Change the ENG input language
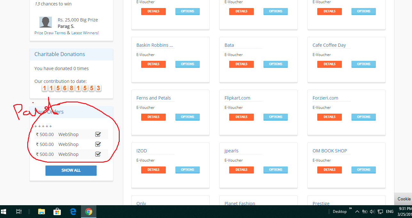 click(x=390, y=212)
